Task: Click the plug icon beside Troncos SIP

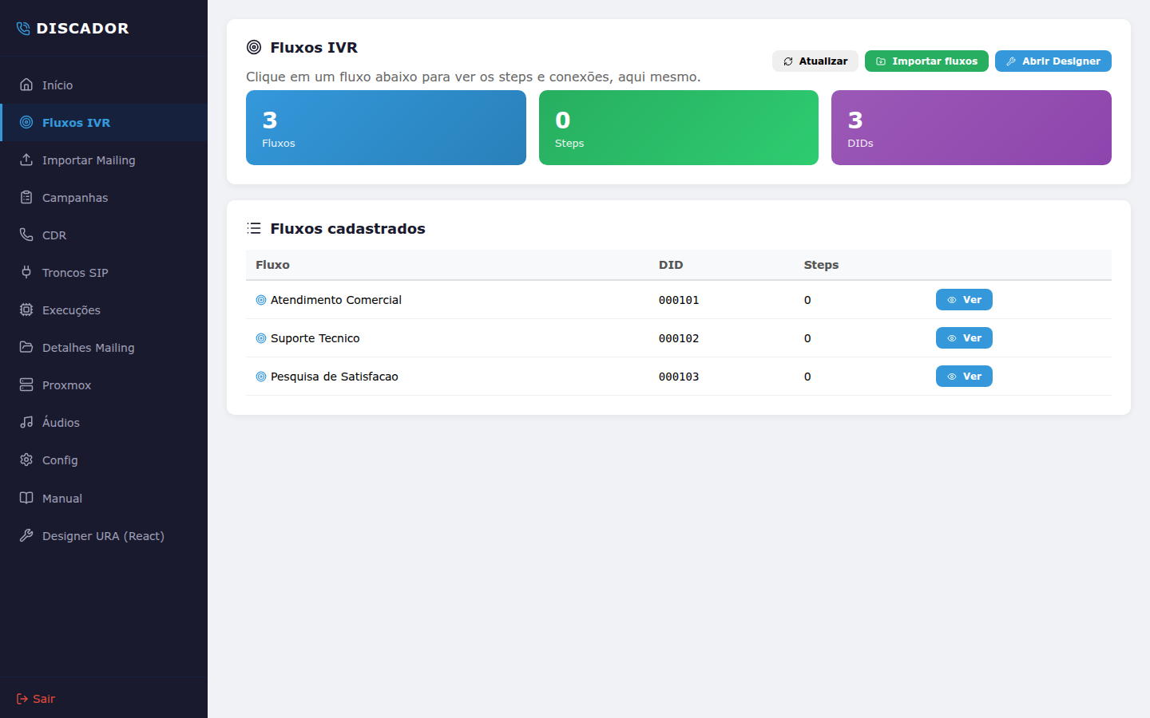Action: coord(26,272)
